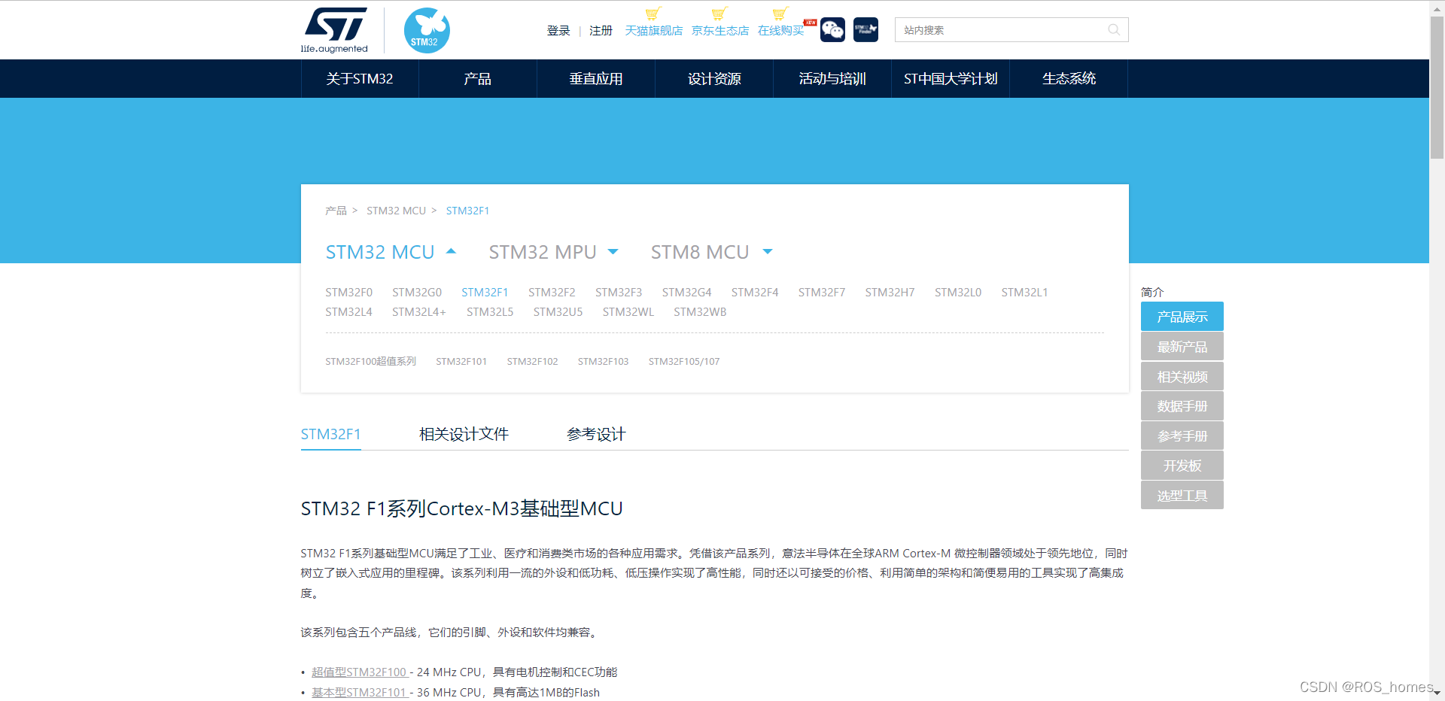Switch to the 相关设计文件 tab

[x=464, y=434]
